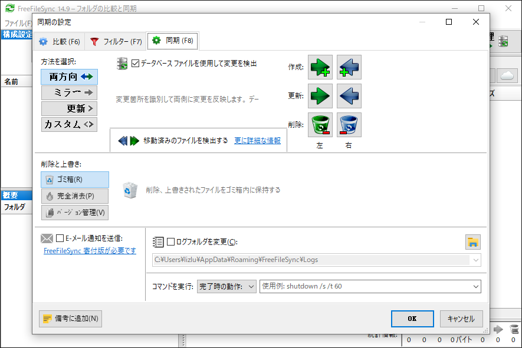The width and height of the screenshot is (522, 348).
Task: Click the database file icon
Action: [122, 64]
